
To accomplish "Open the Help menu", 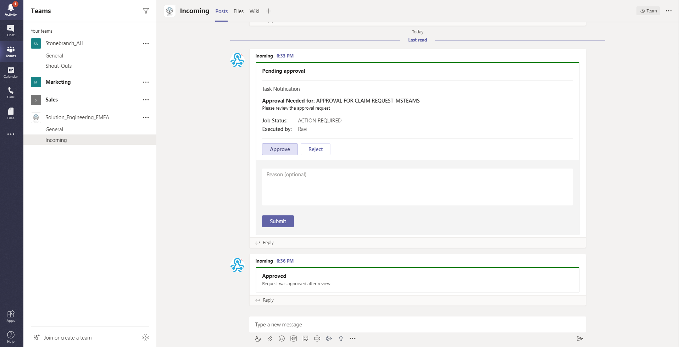I will tap(11, 337).
